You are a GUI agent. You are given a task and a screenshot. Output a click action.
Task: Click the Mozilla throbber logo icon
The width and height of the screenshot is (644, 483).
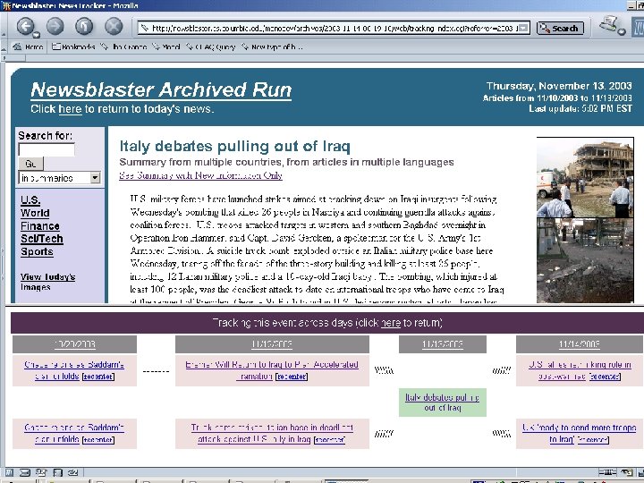pyautogui.click(x=638, y=28)
